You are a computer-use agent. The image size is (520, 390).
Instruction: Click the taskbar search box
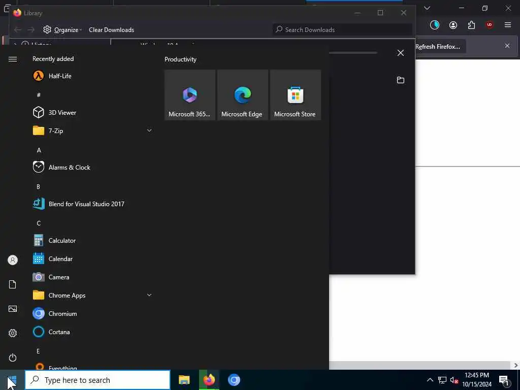[x=97, y=380]
